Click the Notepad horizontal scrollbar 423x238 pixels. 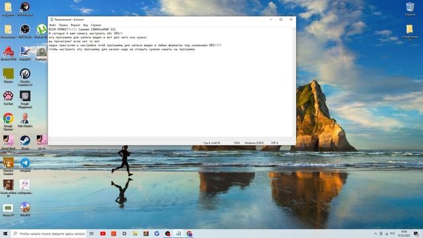[171, 138]
